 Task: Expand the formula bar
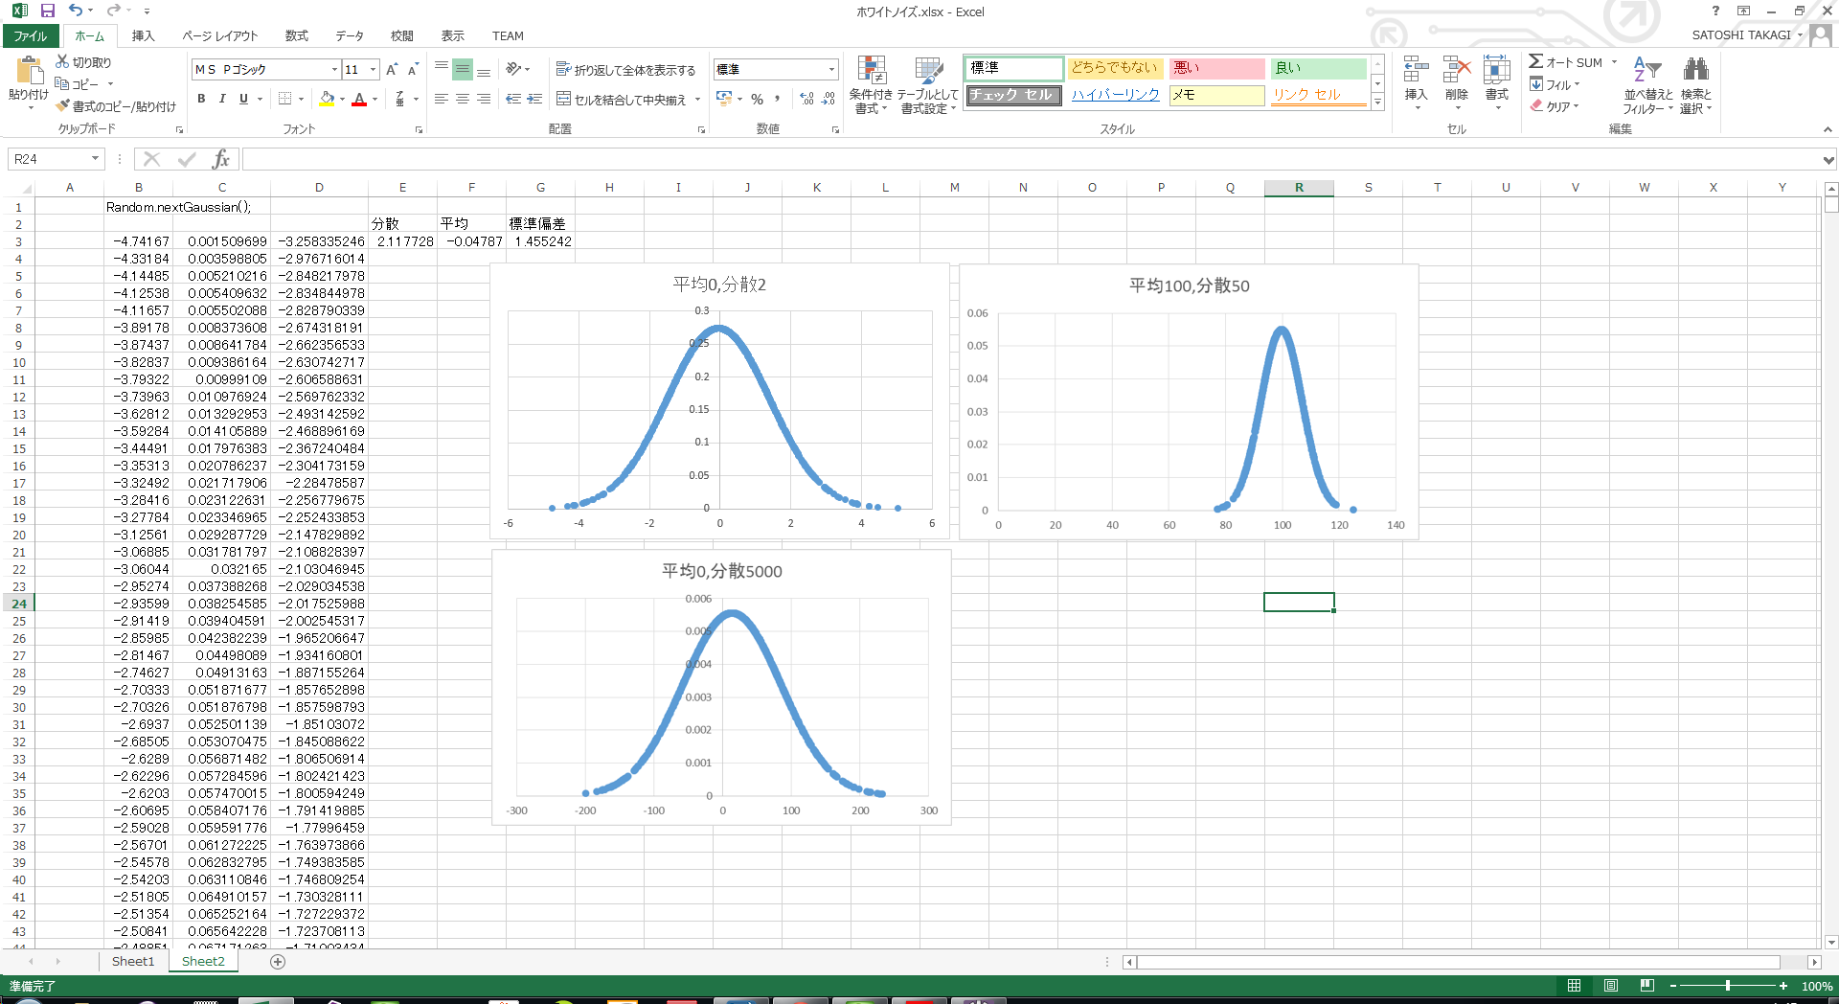pyautogui.click(x=1828, y=160)
